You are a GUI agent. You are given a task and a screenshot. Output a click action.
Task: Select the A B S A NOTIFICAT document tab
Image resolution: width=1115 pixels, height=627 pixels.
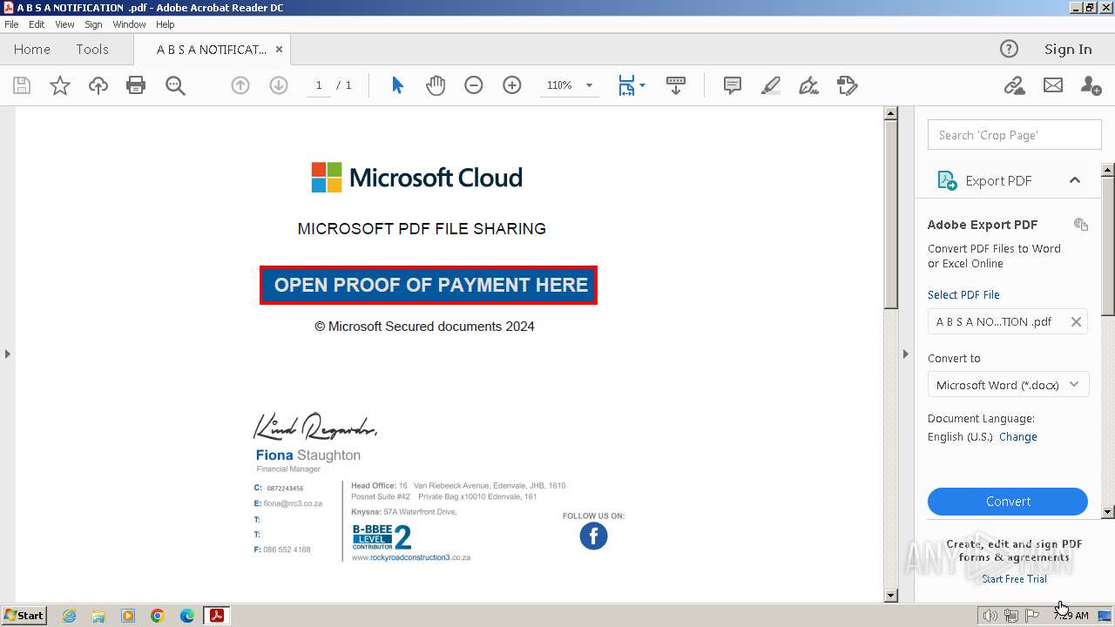pyautogui.click(x=212, y=50)
